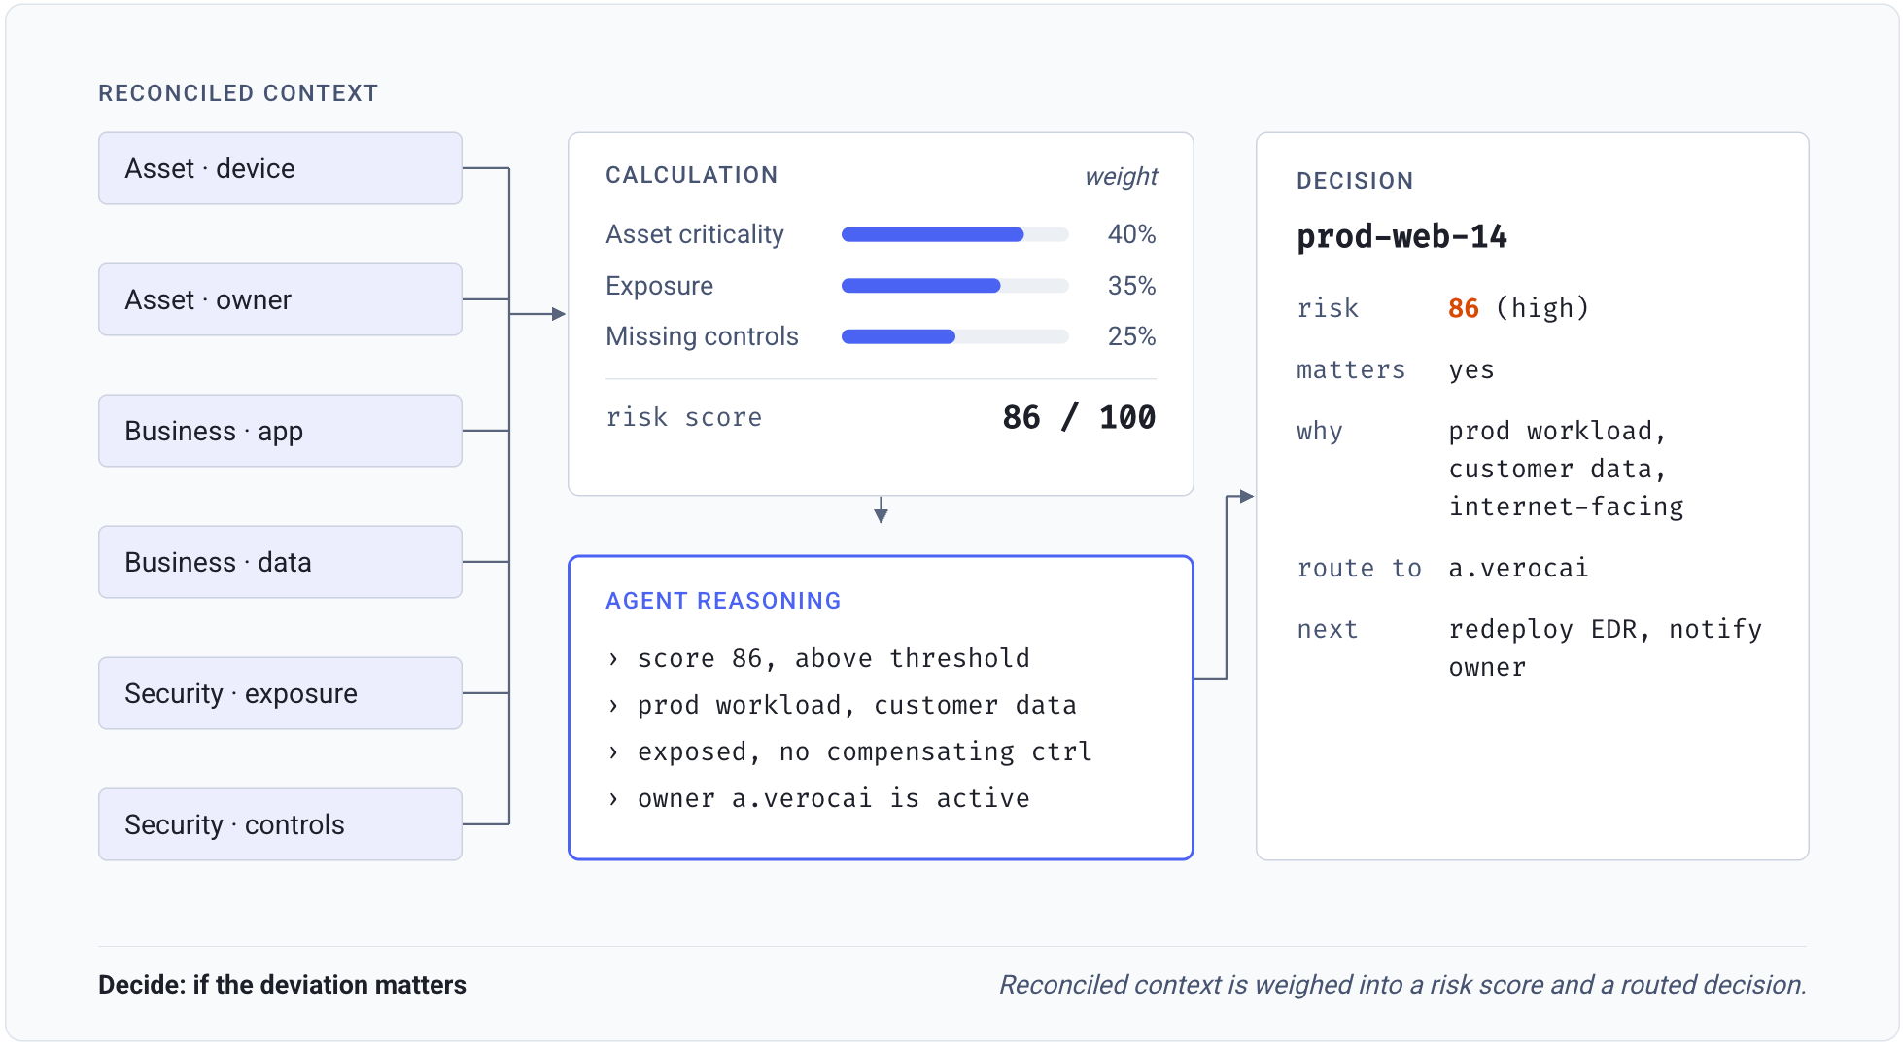Click the Exposure weight bar
This screenshot has width=1903, height=1048.
point(955,286)
